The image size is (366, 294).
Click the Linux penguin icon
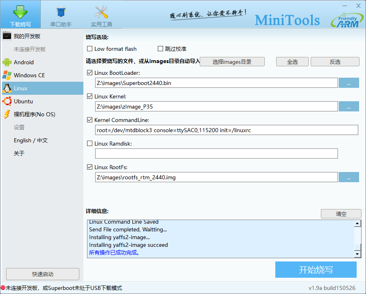coord(7,88)
